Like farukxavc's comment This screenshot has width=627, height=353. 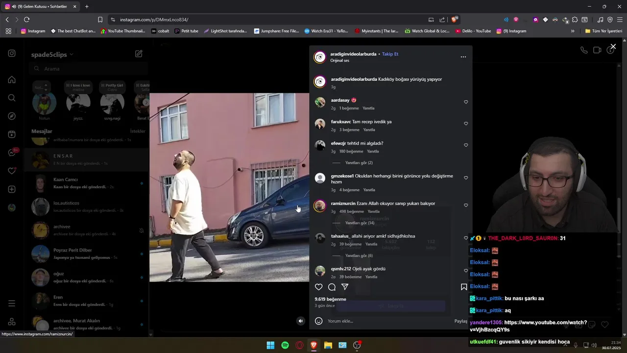tap(466, 124)
